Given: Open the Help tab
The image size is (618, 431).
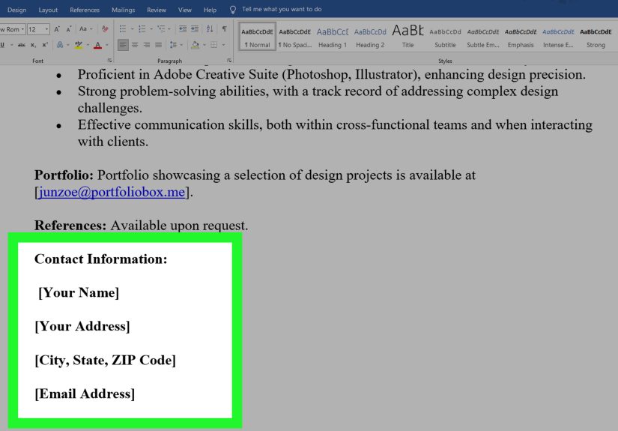Looking at the screenshot, I should (210, 10).
